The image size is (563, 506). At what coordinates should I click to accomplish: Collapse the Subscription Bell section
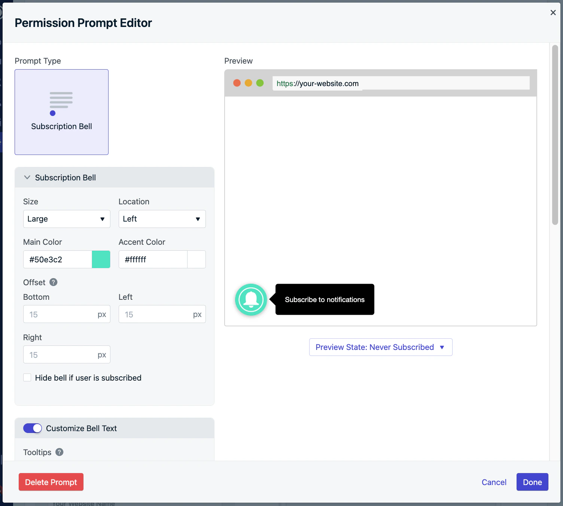[x=27, y=177]
